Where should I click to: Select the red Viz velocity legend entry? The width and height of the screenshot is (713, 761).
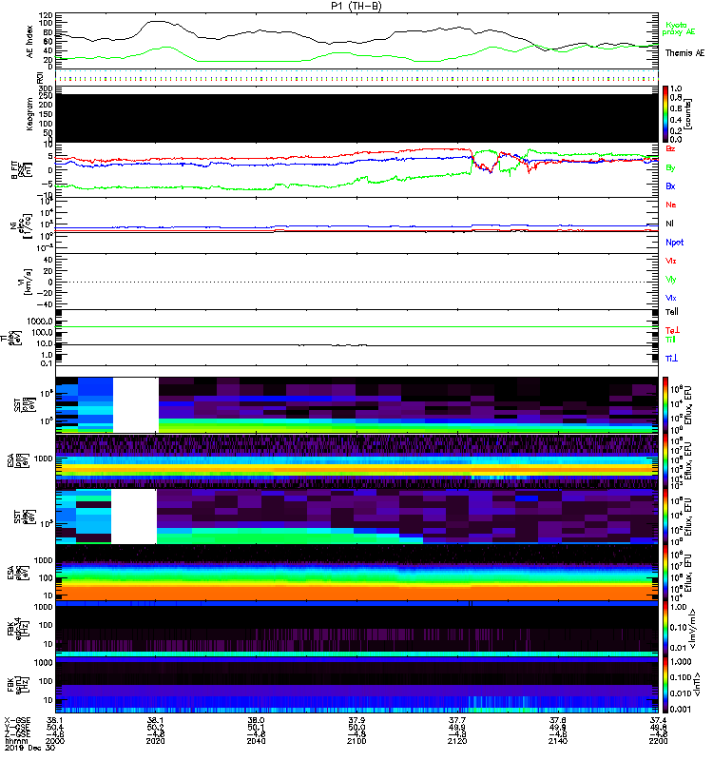671,261
